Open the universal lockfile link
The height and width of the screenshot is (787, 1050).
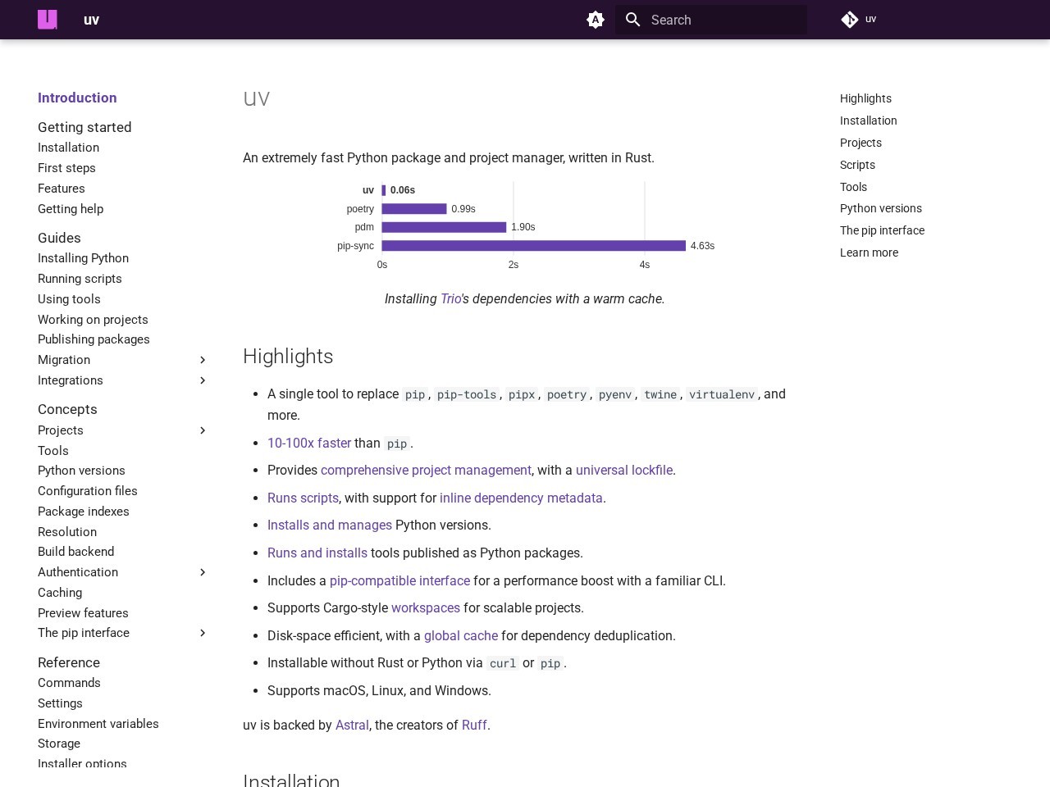624,471
